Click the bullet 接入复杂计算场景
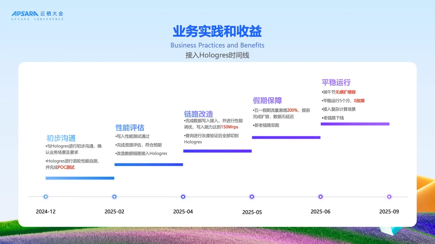The image size is (435, 244). coord(339,109)
